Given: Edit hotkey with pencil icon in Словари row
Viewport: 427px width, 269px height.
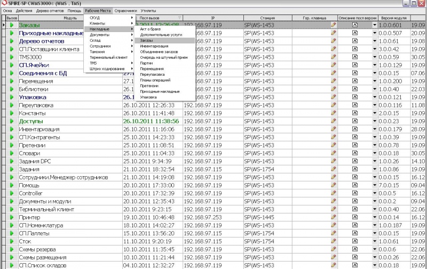Looking at the screenshot, I should pos(334,153).
